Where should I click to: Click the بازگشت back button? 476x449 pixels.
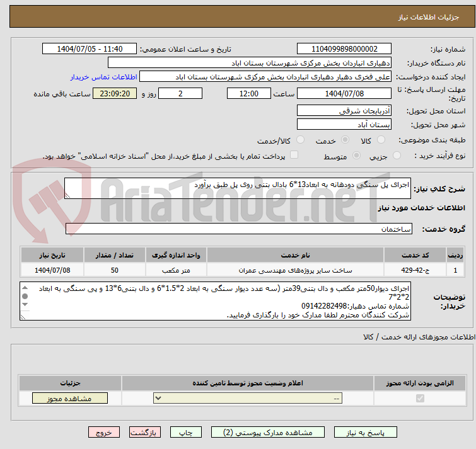click(x=146, y=433)
